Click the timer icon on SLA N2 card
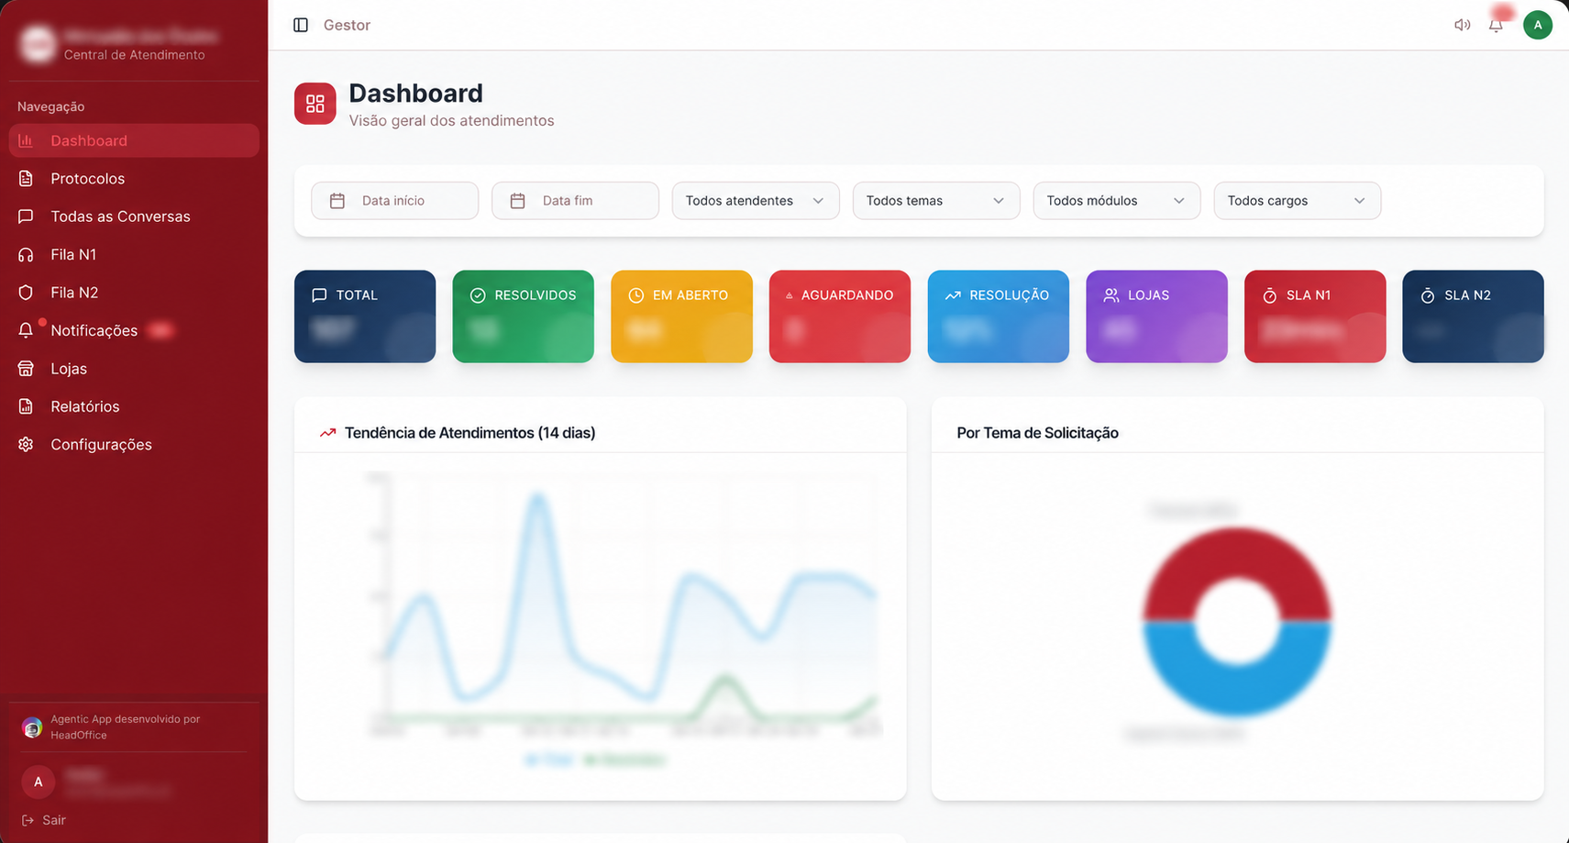Viewport: 1569px width, 843px height. pos(1428,295)
